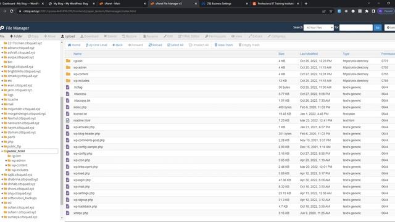Click the greyed Extract toolbar item
395x222 pixels.
coord(255,36)
